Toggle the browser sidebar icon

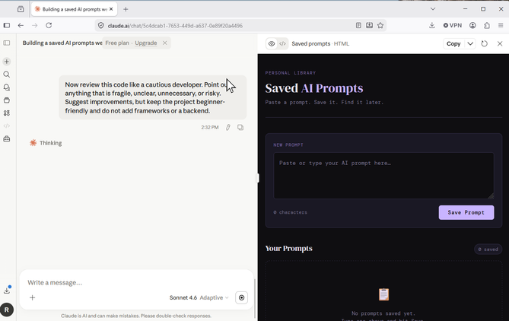[x=7, y=25]
